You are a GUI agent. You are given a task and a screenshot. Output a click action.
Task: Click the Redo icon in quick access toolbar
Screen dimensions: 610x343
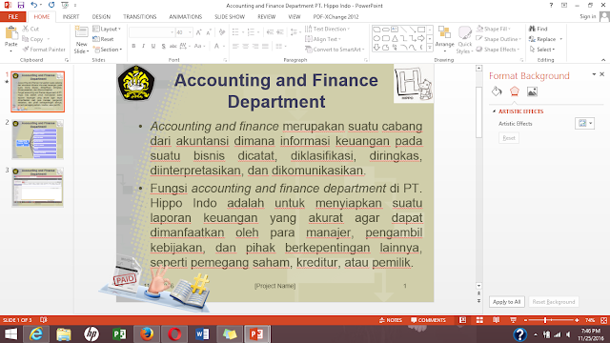coord(51,5)
